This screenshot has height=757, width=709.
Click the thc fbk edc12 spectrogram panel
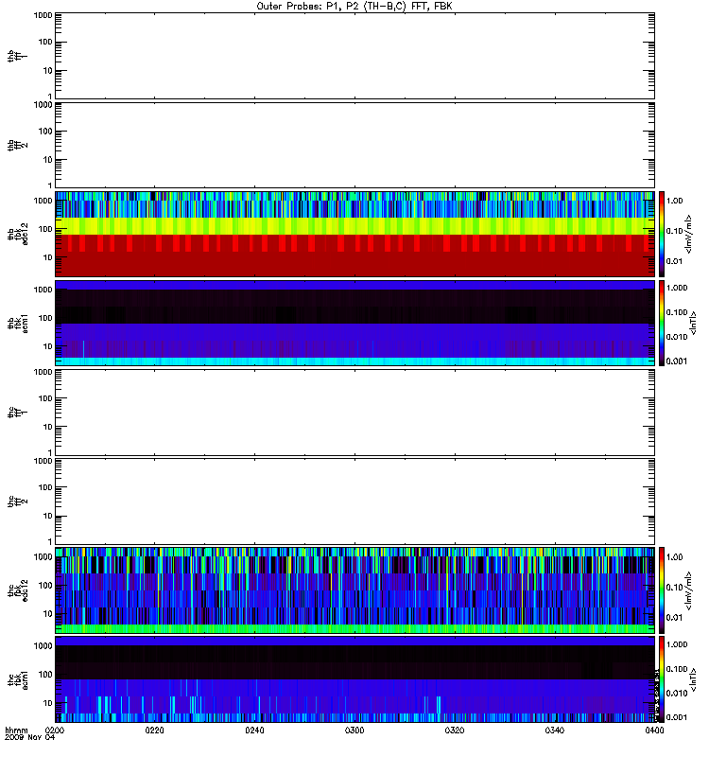tap(354, 590)
